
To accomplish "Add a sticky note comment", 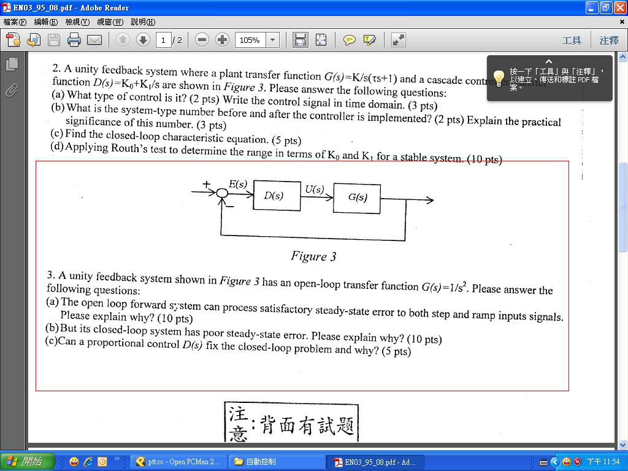I will point(349,40).
